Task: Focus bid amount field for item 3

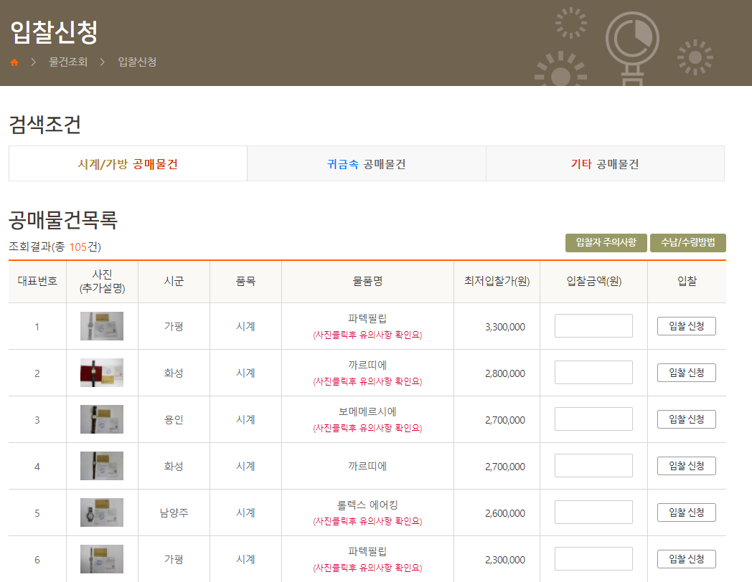Action: click(x=593, y=419)
